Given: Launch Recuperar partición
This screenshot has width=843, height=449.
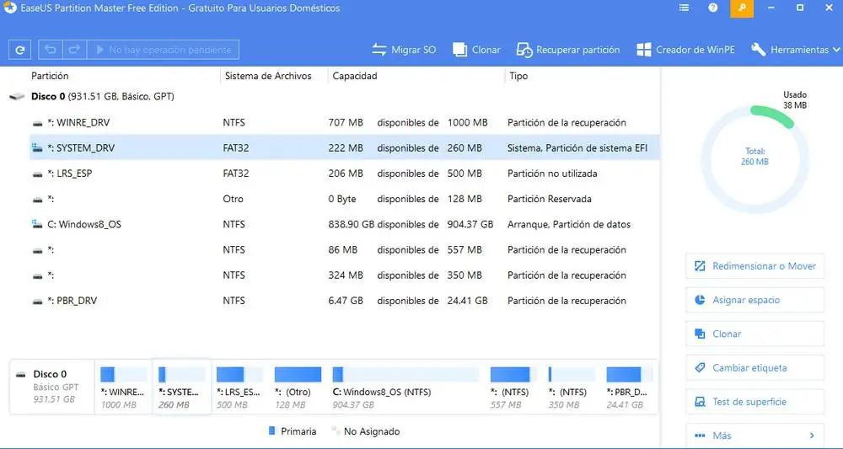Looking at the screenshot, I should coord(567,50).
